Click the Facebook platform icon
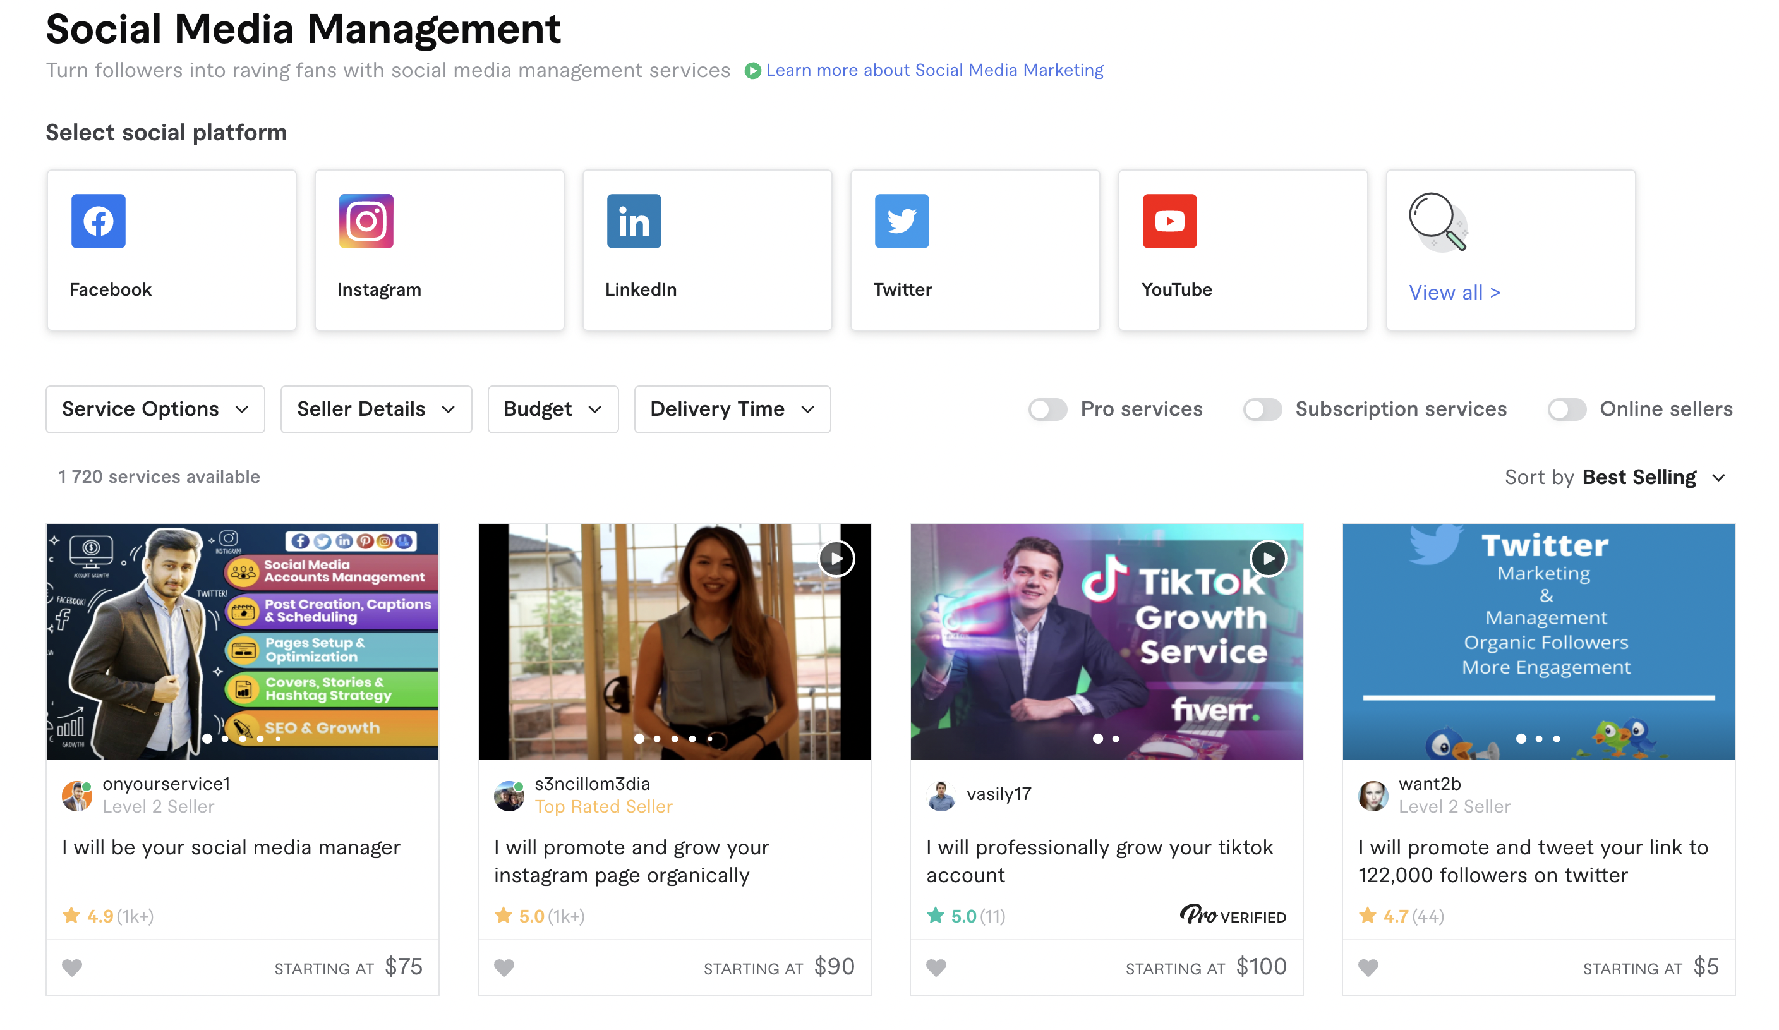Screen dimensions: 1779x1030 pyautogui.click(x=98, y=221)
